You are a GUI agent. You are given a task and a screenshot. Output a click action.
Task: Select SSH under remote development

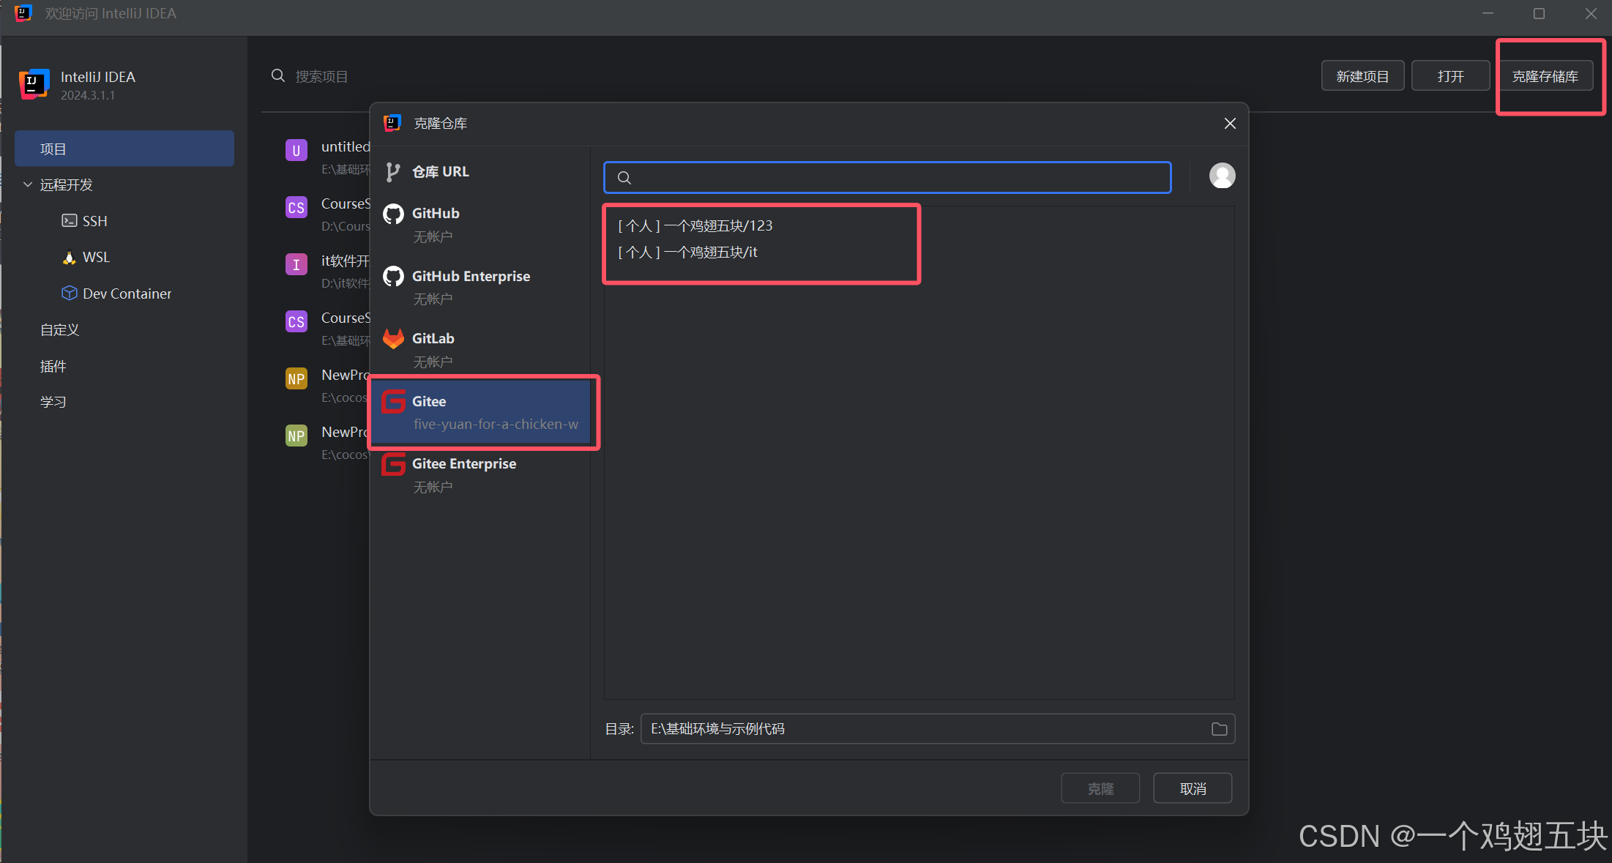coord(94,221)
